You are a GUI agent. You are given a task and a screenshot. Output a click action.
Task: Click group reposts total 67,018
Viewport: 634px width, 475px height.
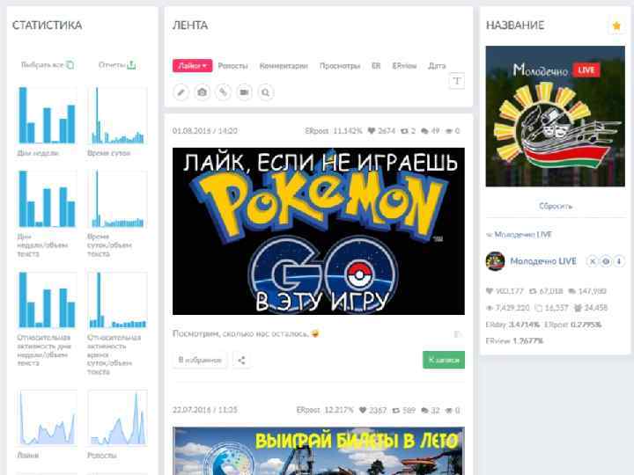(546, 291)
